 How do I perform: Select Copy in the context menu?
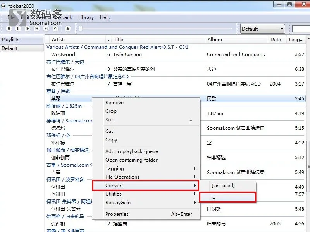click(x=146, y=140)
